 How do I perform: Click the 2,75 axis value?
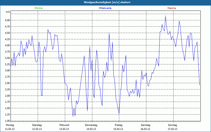[8, 77]
